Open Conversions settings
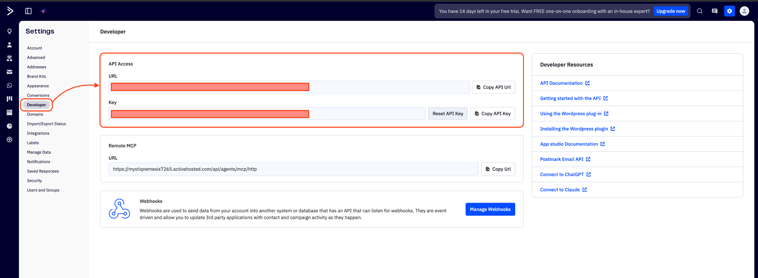 pyautogui.click(x=38, y=95)
